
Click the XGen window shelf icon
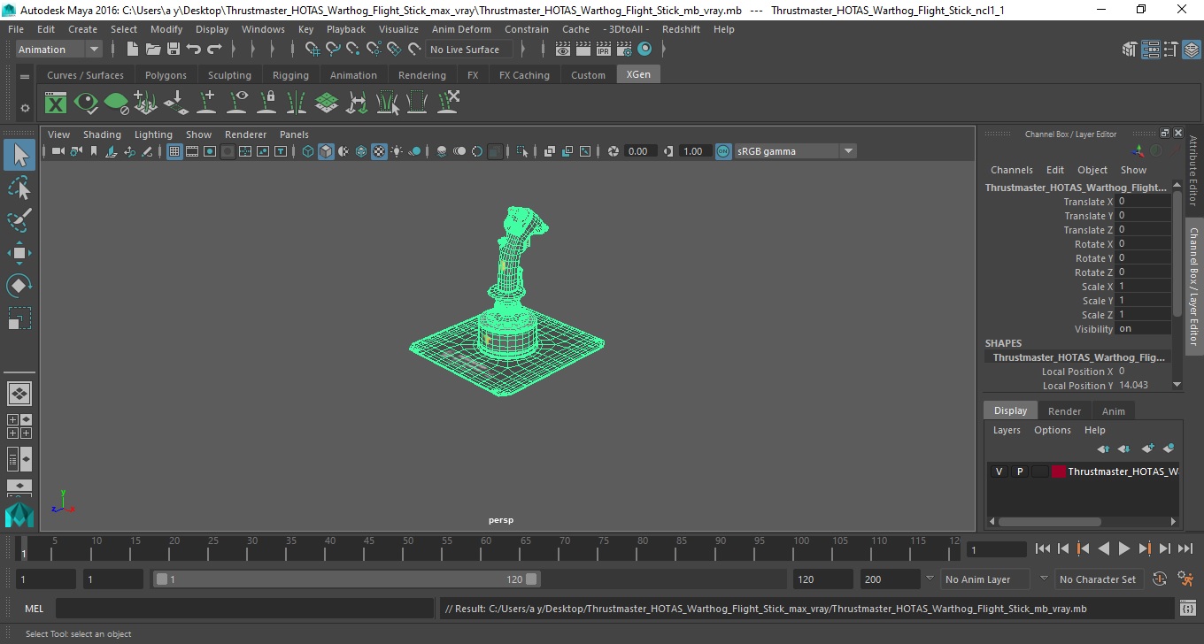56,103
